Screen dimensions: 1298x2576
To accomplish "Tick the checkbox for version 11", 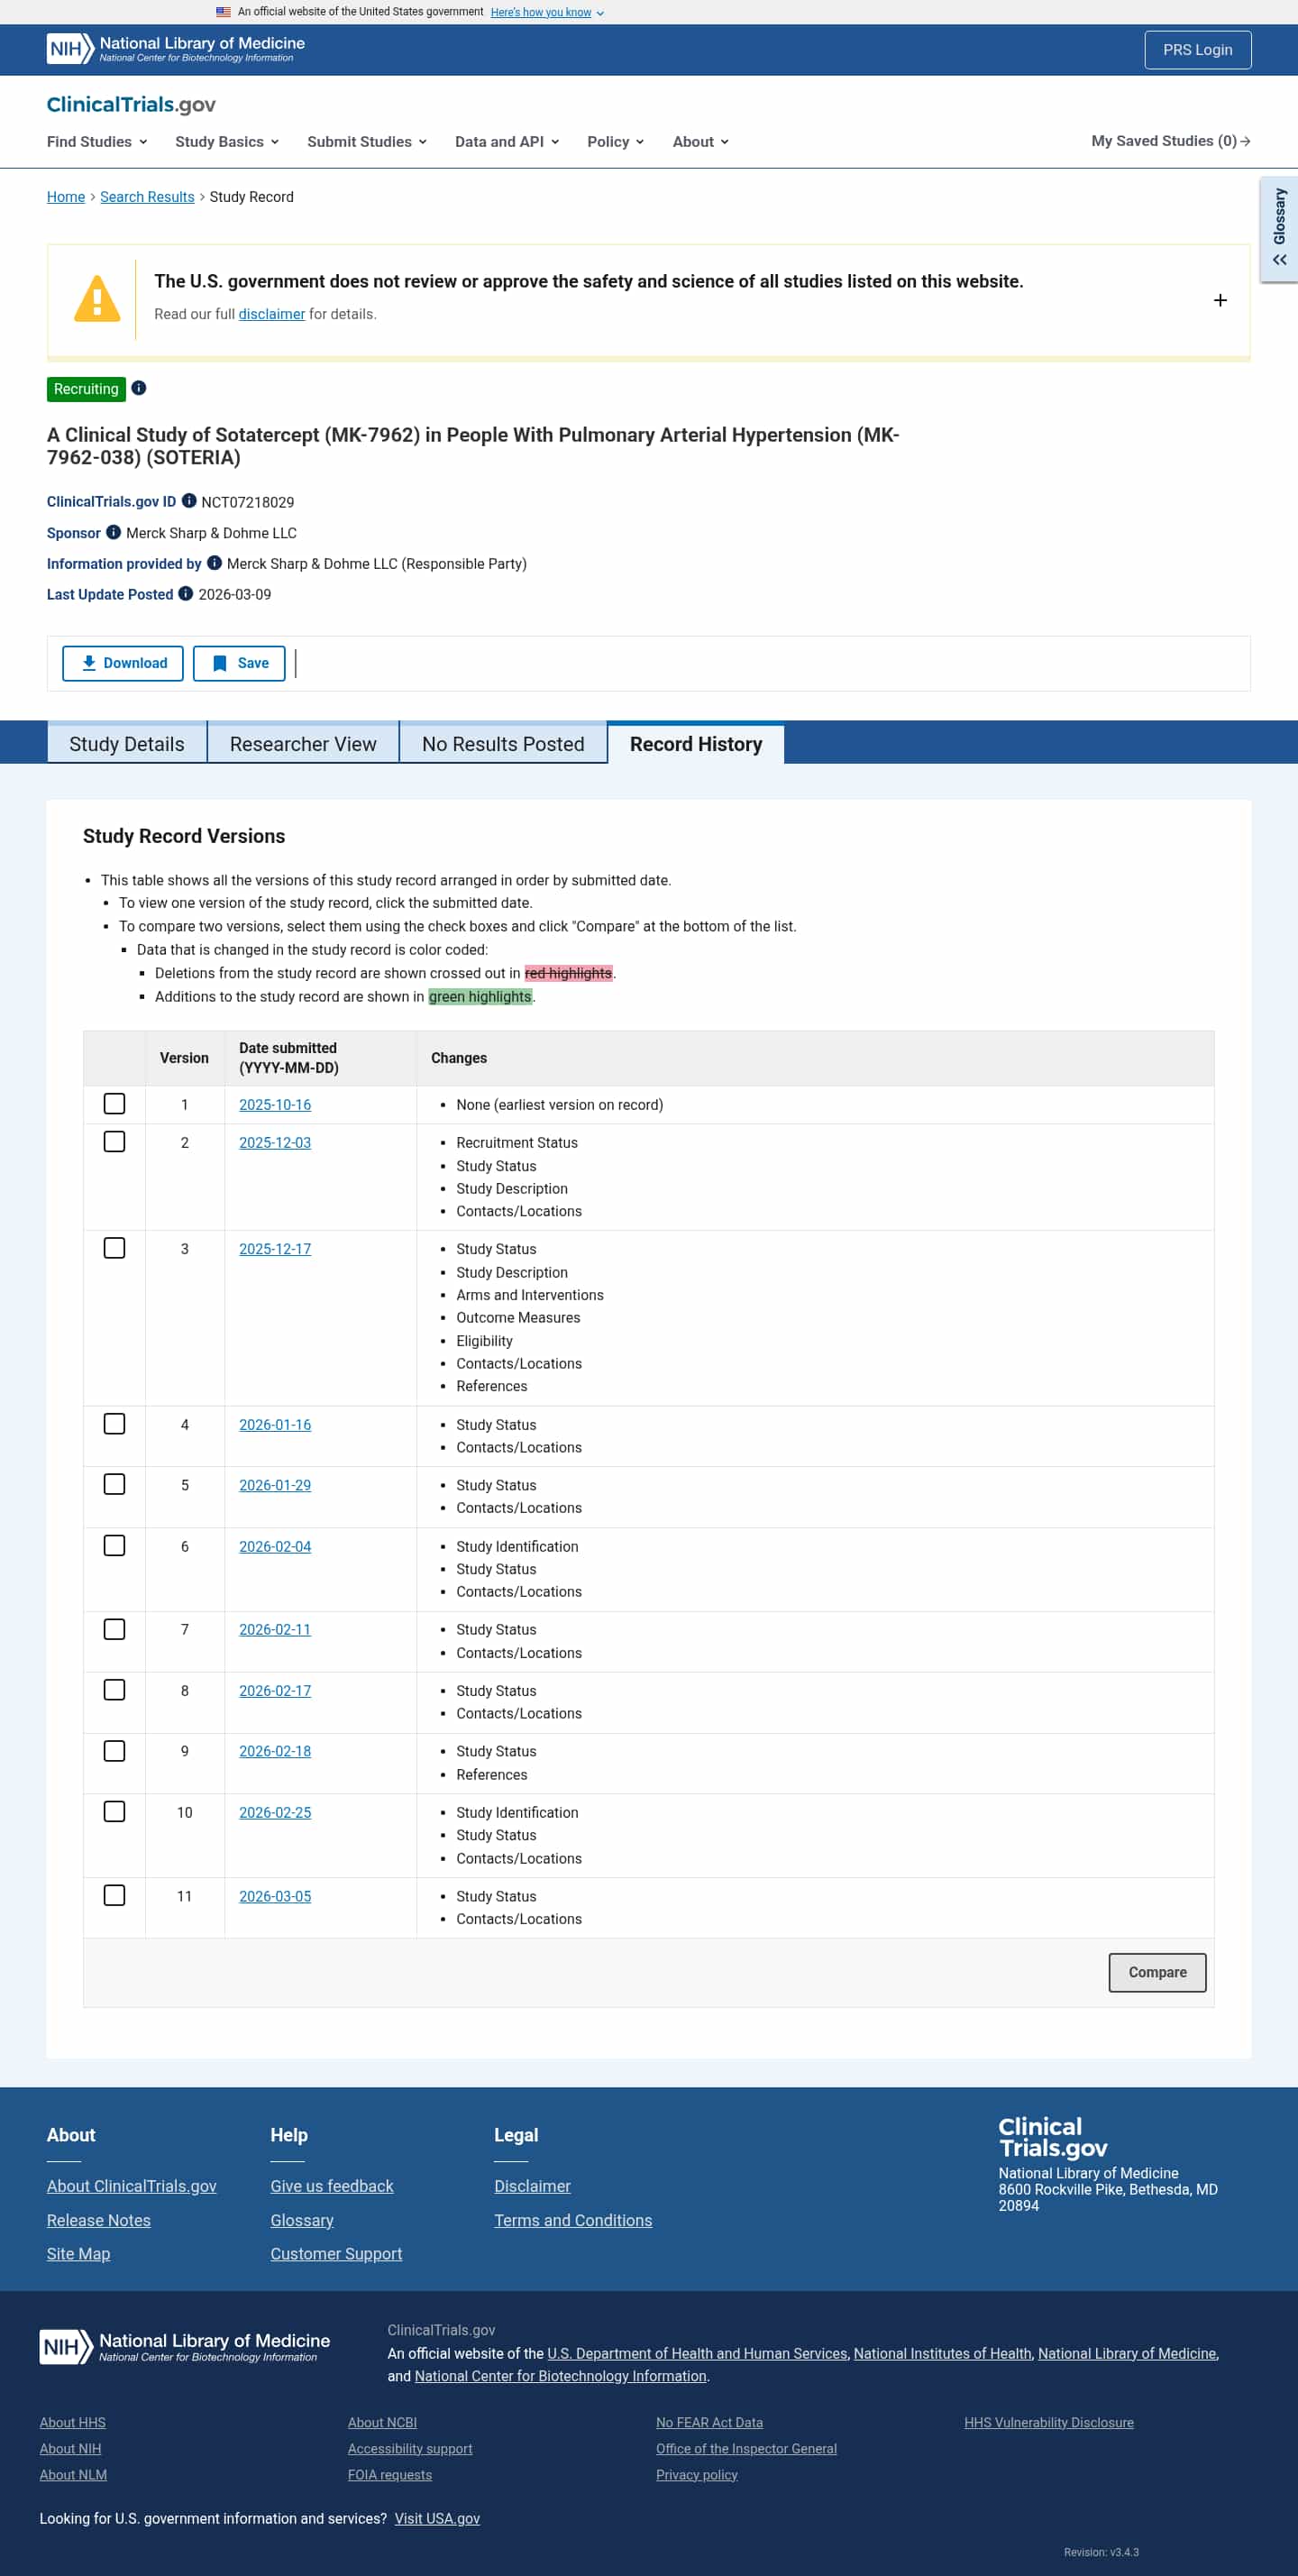I will (115, 1895).
